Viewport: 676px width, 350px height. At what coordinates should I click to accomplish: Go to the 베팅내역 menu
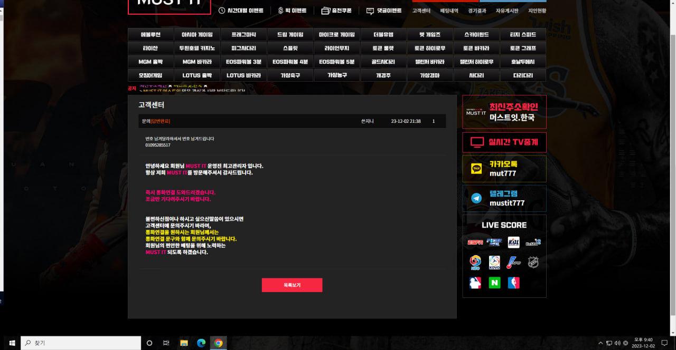point(449,11)
